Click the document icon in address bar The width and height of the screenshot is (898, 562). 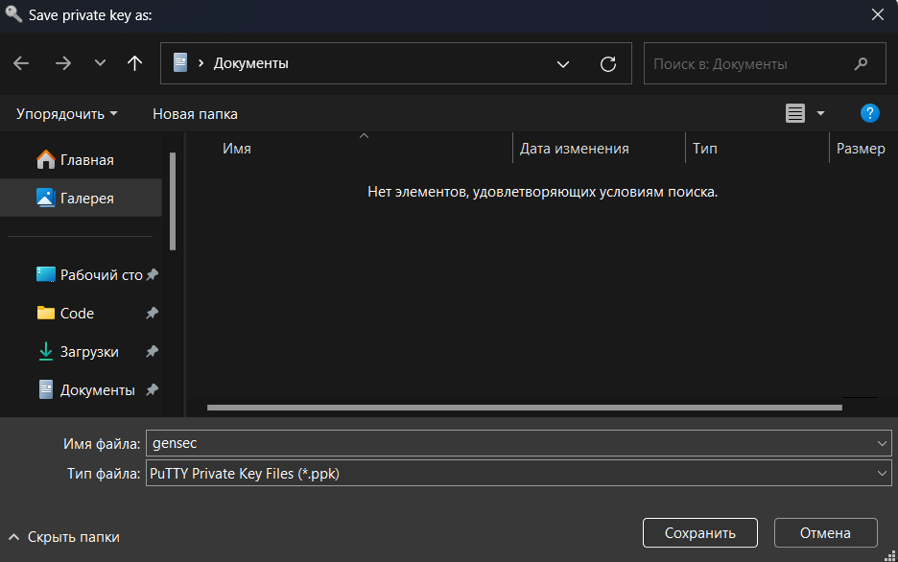pos(180,63)
